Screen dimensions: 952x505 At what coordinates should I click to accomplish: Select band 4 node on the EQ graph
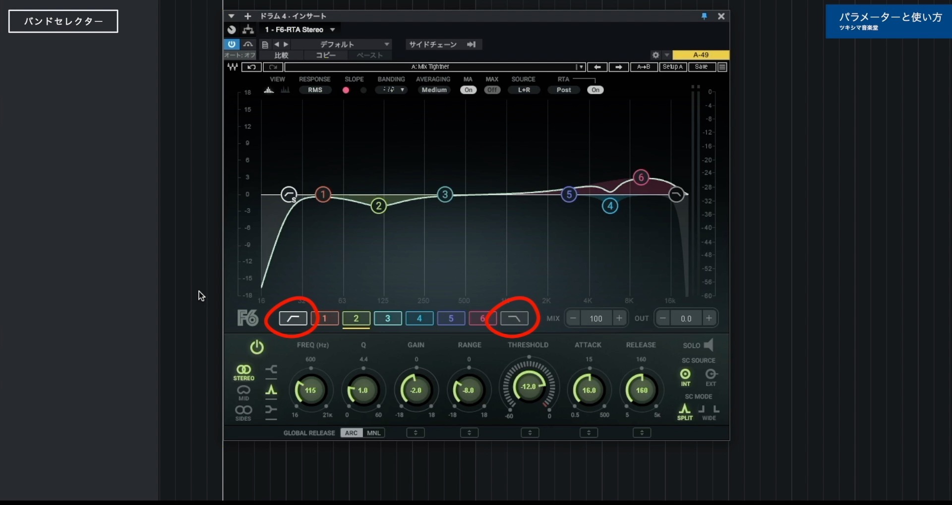coord(610,206)
